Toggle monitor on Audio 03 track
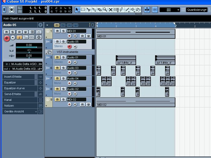This screenshot has width=211, height=158. coord(75,73)
